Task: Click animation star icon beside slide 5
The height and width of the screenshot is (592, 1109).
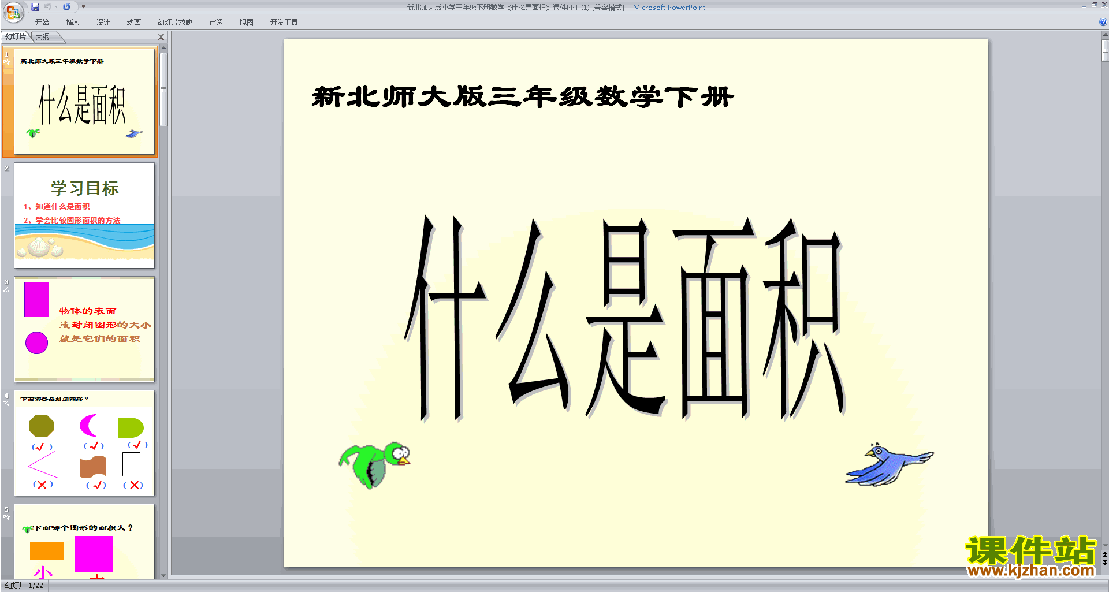Action: click(7, 517)
